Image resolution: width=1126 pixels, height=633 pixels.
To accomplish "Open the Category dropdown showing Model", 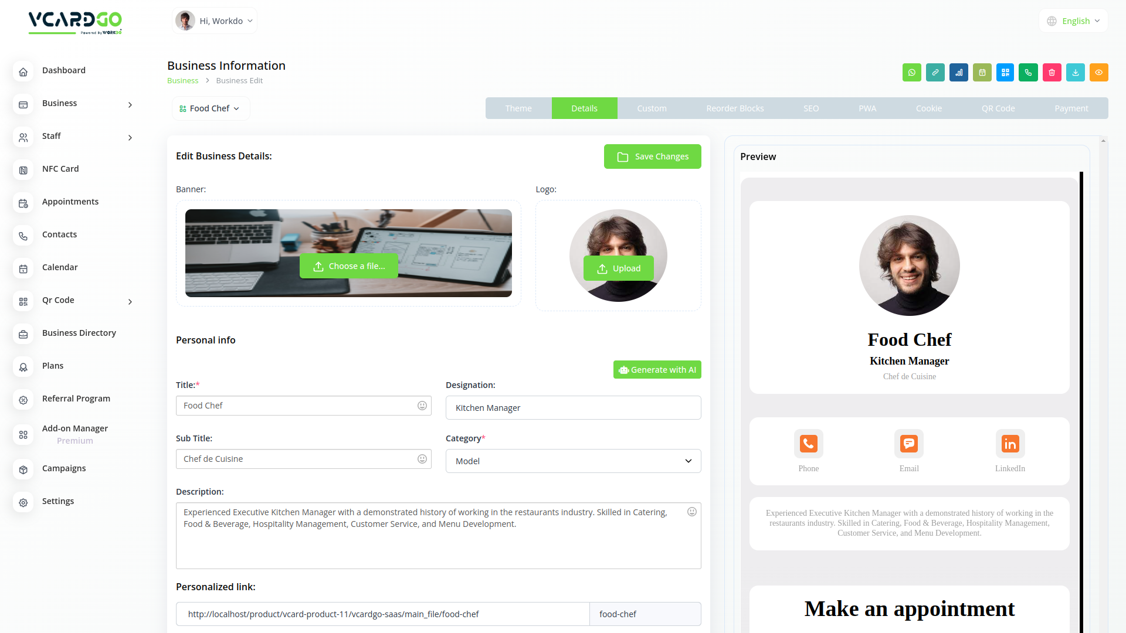I will (x=573, y=461).
